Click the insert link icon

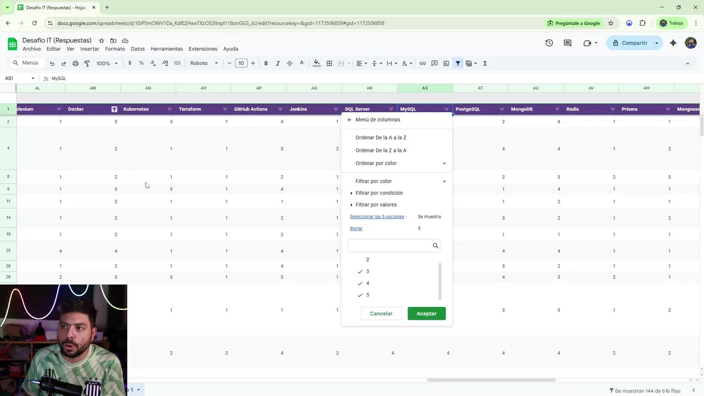pos(422,63)
